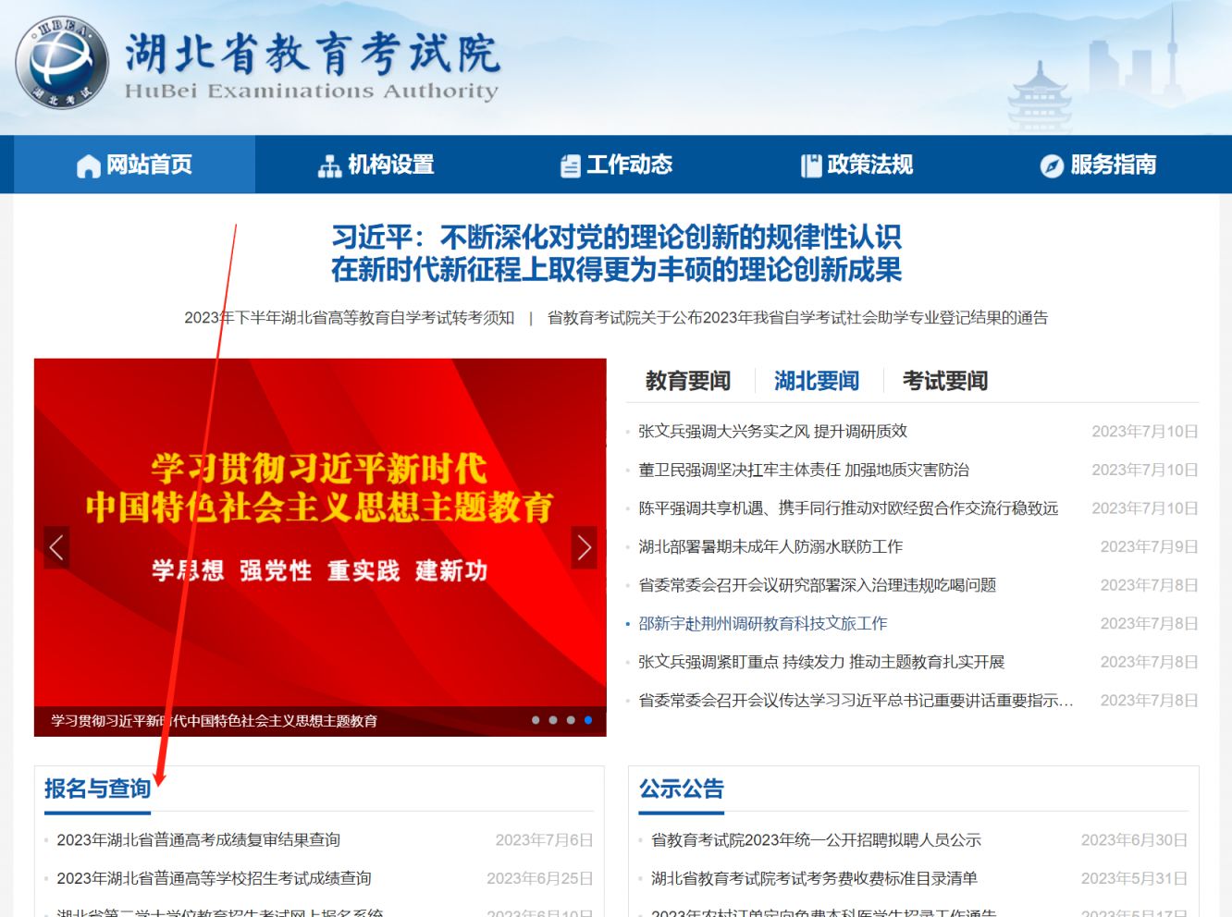Viewport: 1232px width, 917px height.
Task: Open 省教育考试院关于公布2023年我省自学考试社会助学专业登记结果的通告
Action: [x=797, y=318]
